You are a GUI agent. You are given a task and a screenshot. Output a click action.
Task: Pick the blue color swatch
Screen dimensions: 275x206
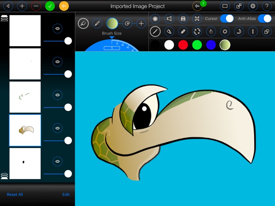(211, 45)
